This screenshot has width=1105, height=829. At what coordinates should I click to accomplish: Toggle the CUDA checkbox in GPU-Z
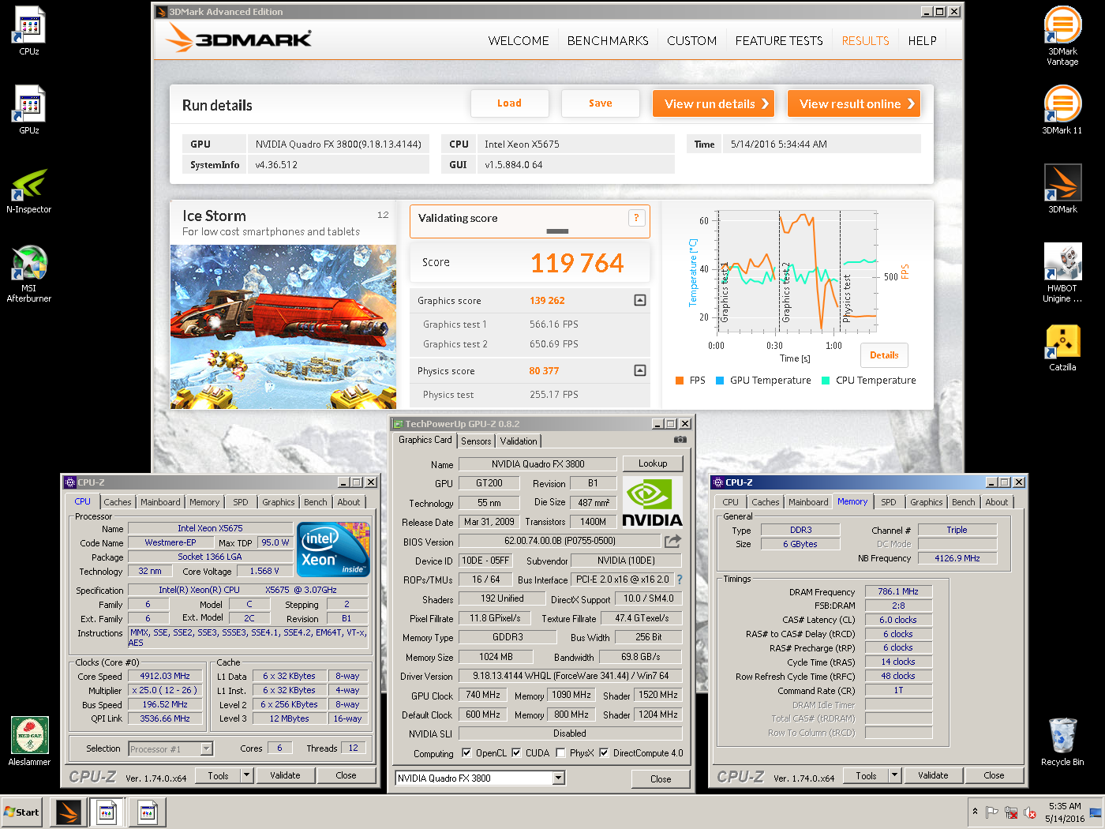[516, 753]
